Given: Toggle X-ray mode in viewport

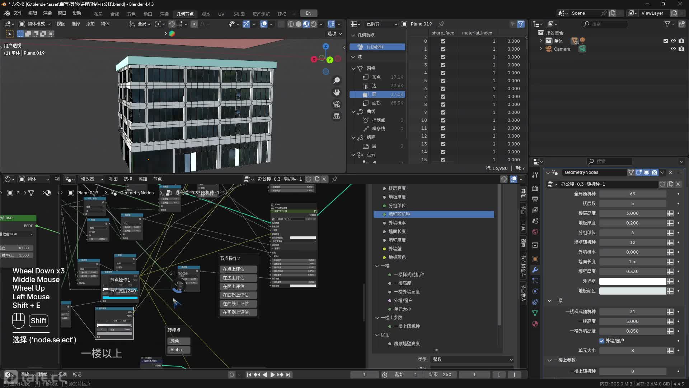Looking at the screenshot, I should tap(281, 24).
